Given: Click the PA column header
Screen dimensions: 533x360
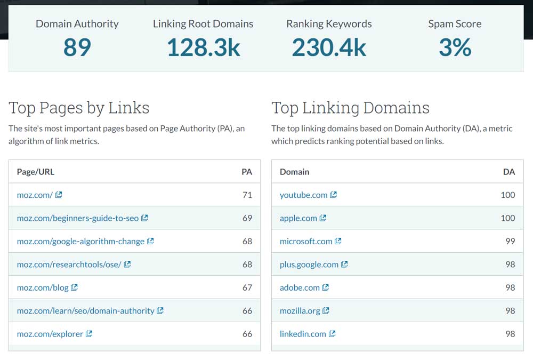Looking at the screenshot, I should point(247,172).
